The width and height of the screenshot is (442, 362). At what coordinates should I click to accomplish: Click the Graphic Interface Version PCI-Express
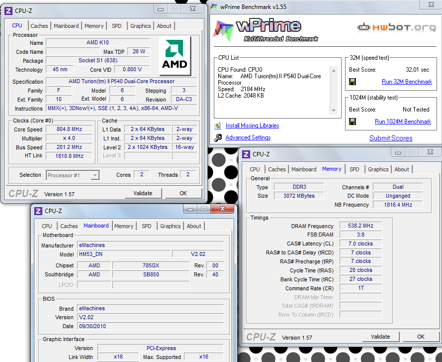click(161, 348)
